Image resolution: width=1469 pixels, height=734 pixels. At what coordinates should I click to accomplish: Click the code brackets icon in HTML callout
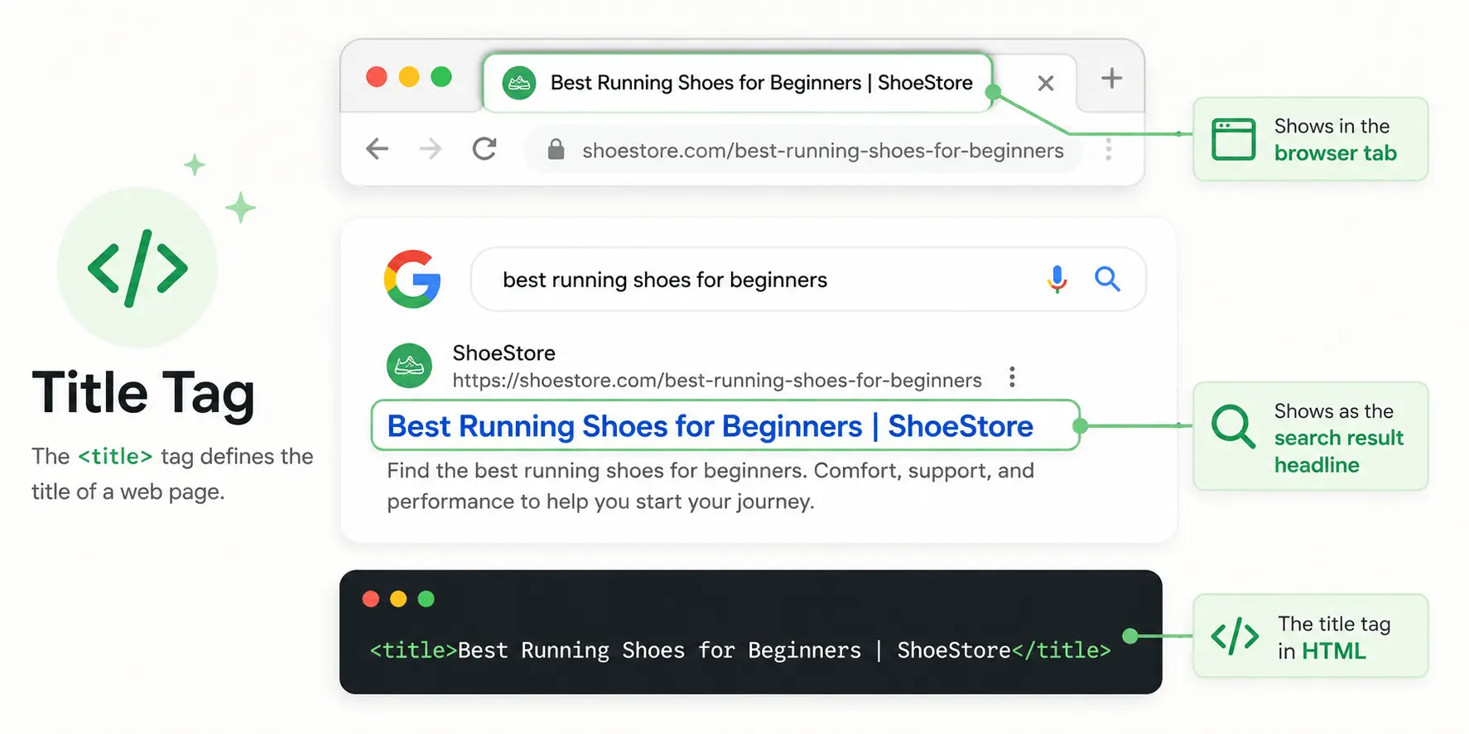tap(1235, 636)
